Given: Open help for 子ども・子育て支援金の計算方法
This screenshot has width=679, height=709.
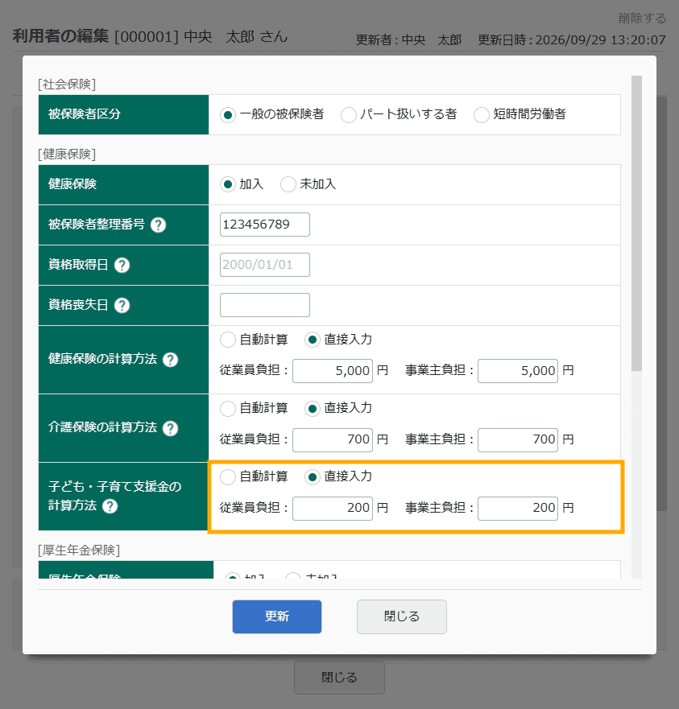Looking at the screenshot, I should (x=110, y=506).
